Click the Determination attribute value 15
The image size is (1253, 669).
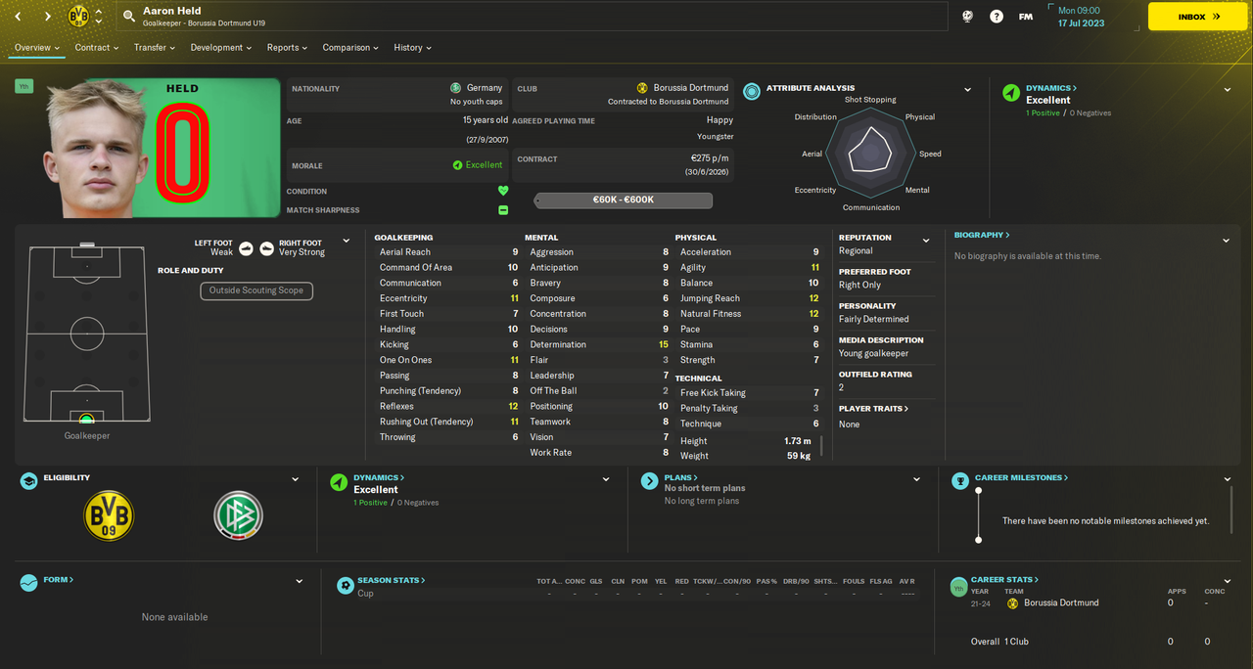[x=664, y=344]
